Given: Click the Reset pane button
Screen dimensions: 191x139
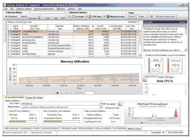Looking at the screenshot, I should (x=132, y=17).
